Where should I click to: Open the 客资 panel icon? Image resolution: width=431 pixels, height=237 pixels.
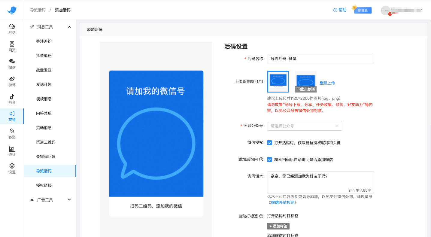click(12, 134)
